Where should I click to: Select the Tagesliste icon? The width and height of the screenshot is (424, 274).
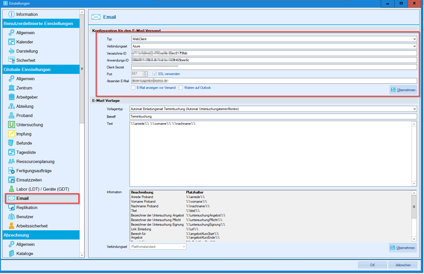tap(12, 152)
